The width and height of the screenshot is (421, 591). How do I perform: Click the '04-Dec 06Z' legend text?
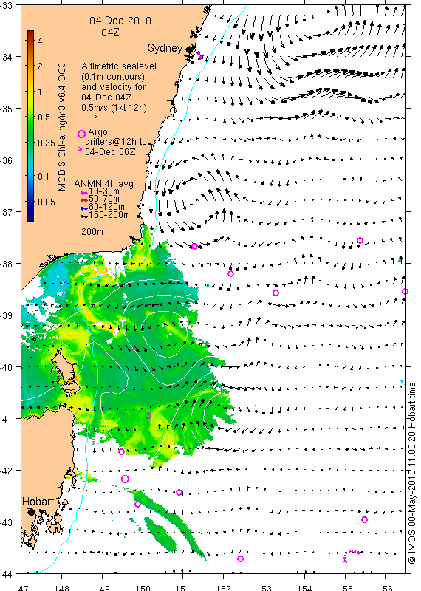[110, 152]
